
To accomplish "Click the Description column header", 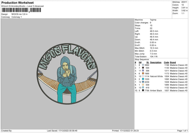I will (156, 62).
